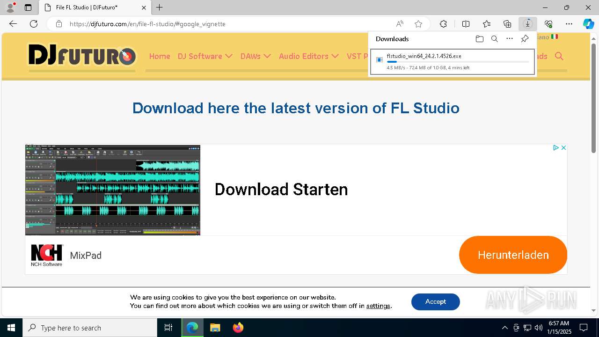Open the Favorites list
Screen dimensions: 599x337
point(487,24)
